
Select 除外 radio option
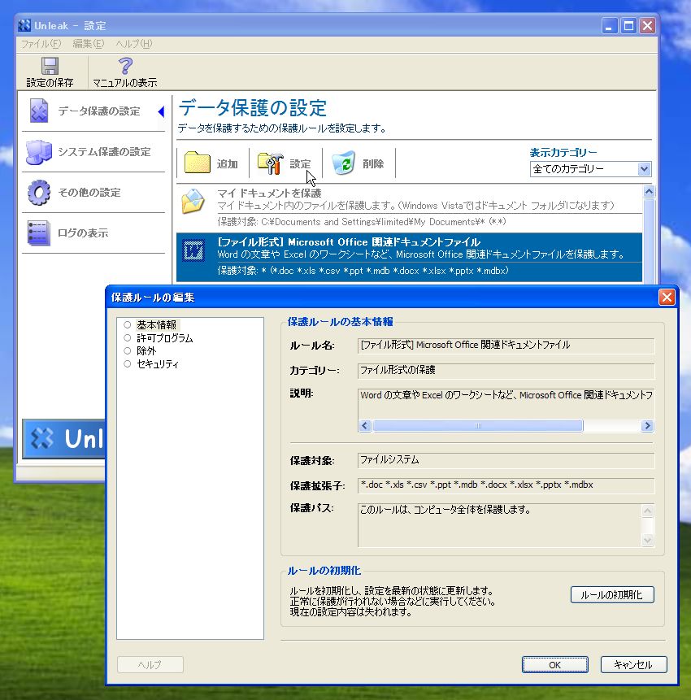[127, 350]
